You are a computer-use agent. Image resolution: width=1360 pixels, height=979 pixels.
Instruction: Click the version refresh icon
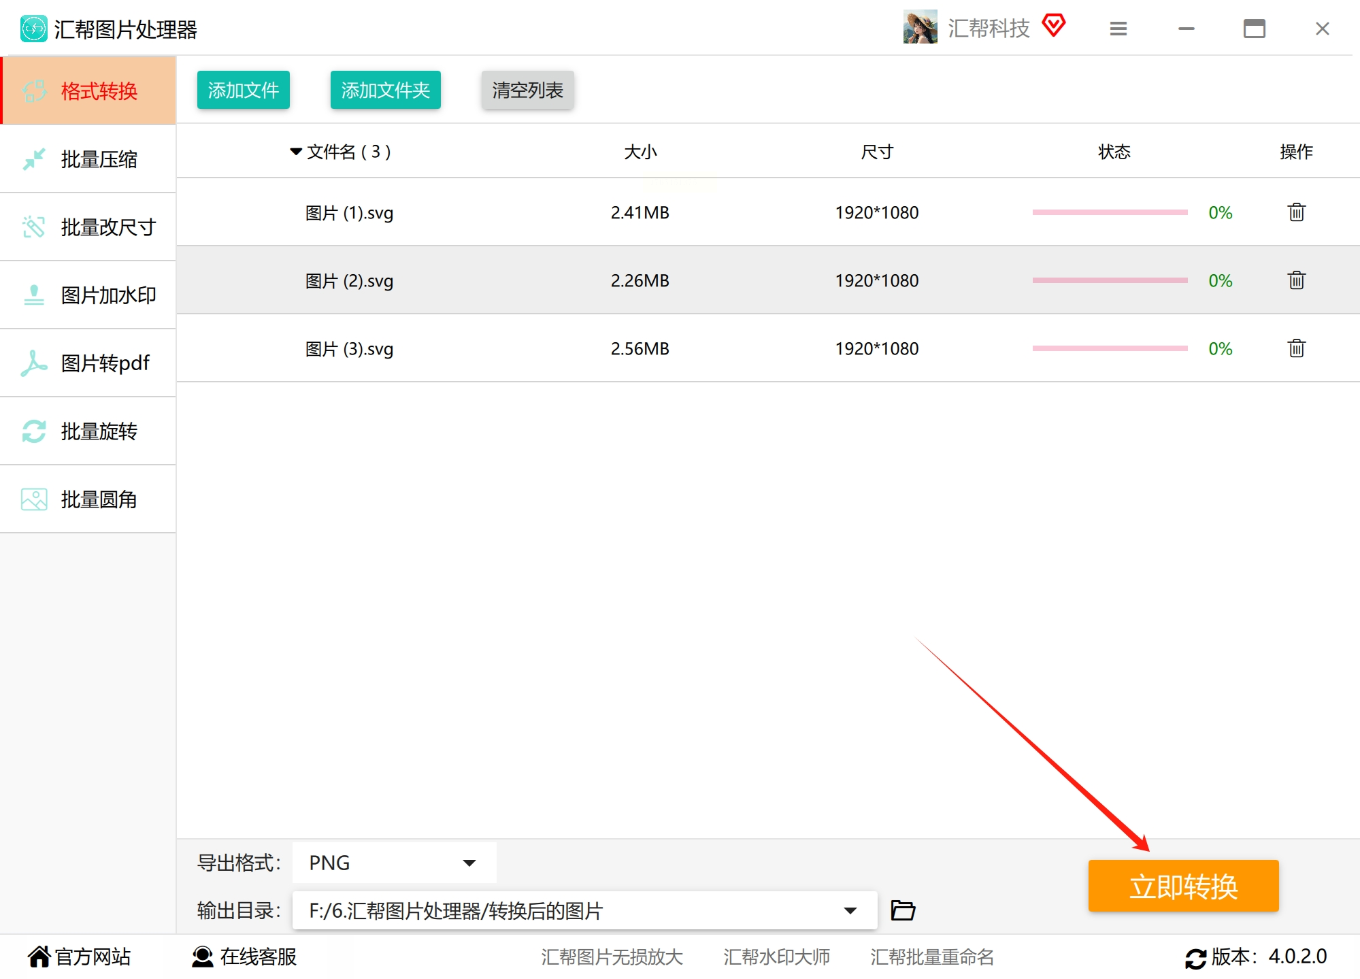[x=1195, y=958]
